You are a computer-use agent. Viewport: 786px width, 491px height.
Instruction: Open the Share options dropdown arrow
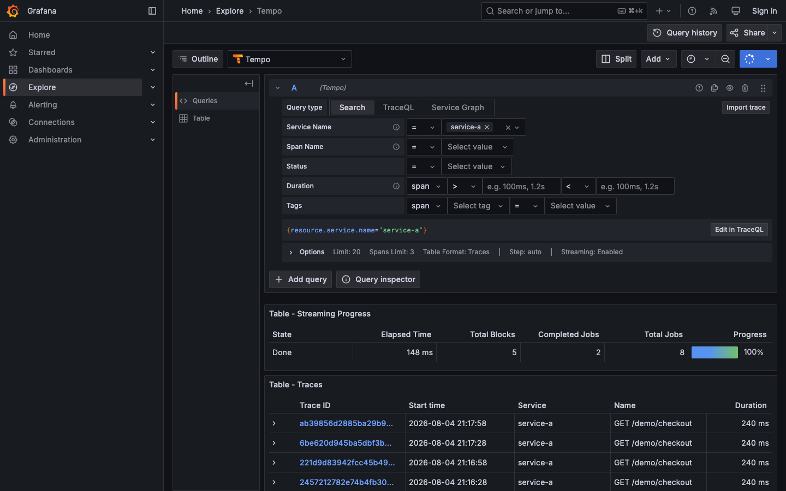(x=775, y=33)
